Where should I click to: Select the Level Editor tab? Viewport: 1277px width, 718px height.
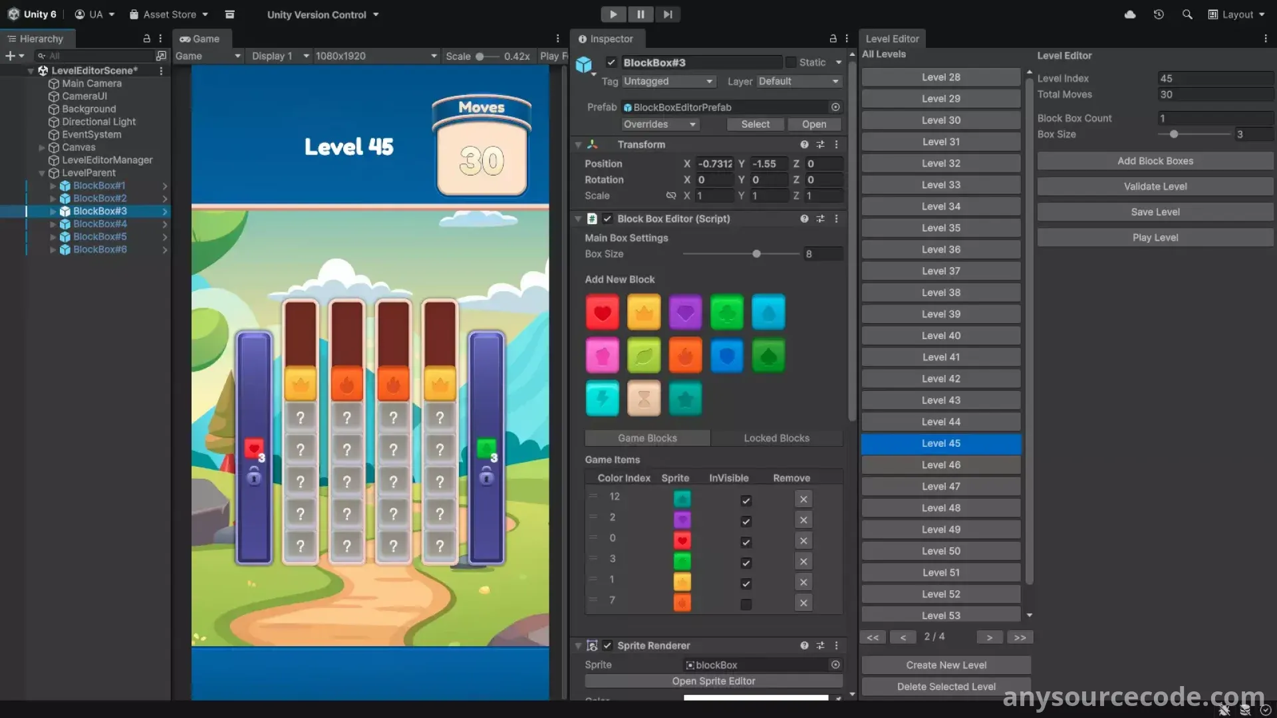click(x=891, y=39)
